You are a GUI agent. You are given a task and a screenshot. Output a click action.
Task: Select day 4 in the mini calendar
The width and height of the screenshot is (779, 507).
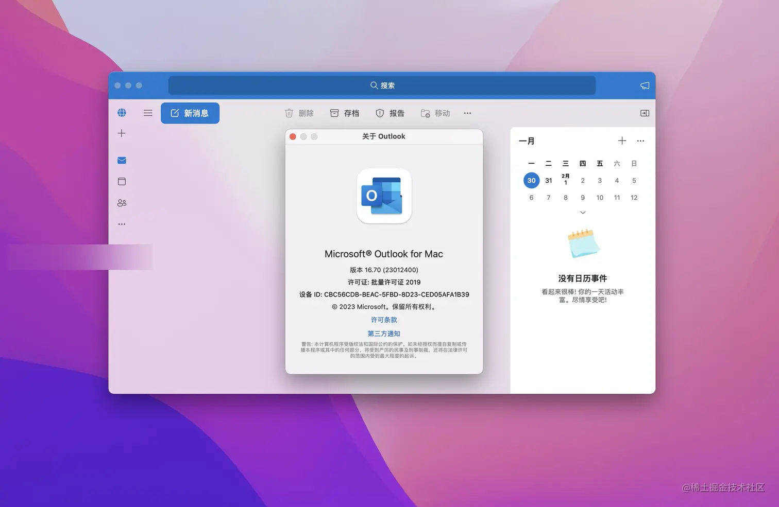617,181
